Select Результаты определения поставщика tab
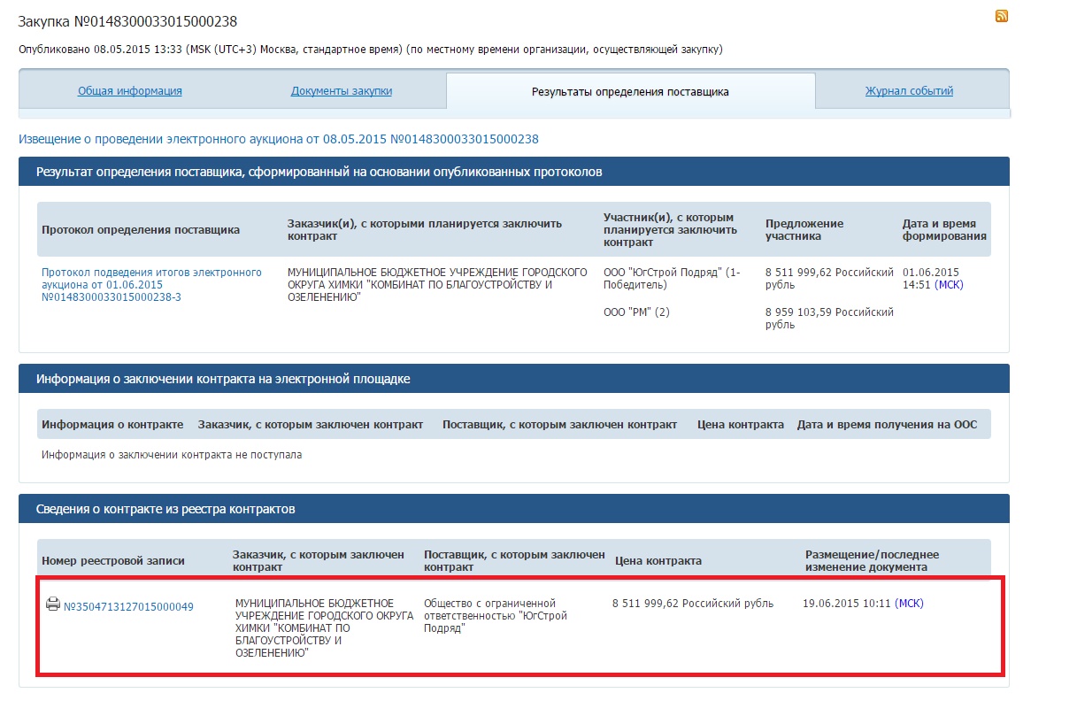Image resolution: width=1077 pixels, height=716 pixels. click(x=630, y=91)
